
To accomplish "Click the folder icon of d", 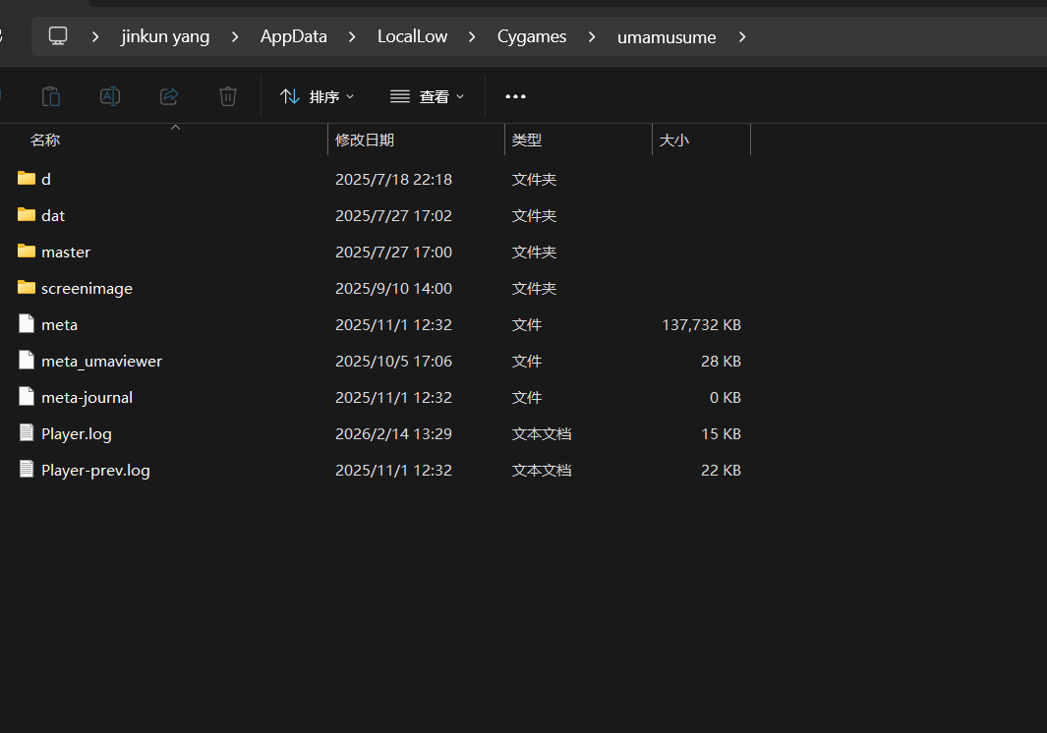I will [27, 178].
